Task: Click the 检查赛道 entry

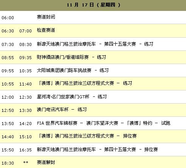Action: pos(46,30)
